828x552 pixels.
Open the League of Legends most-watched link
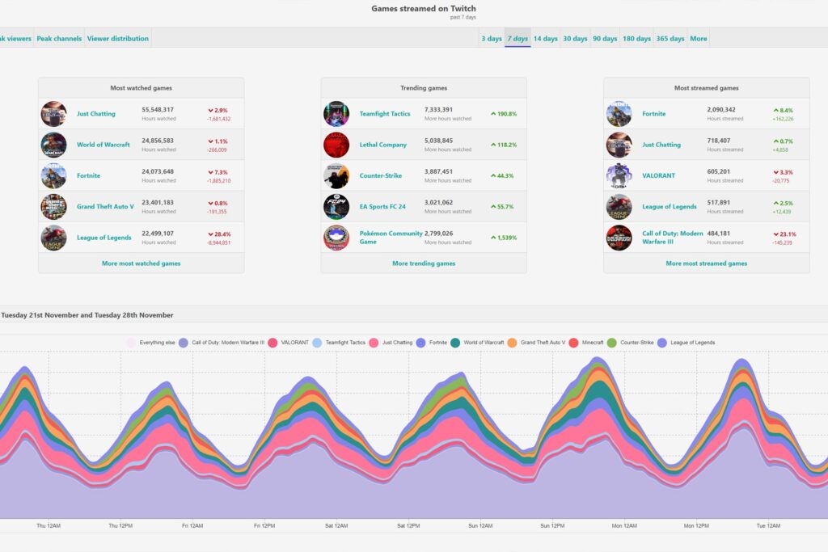103,238
